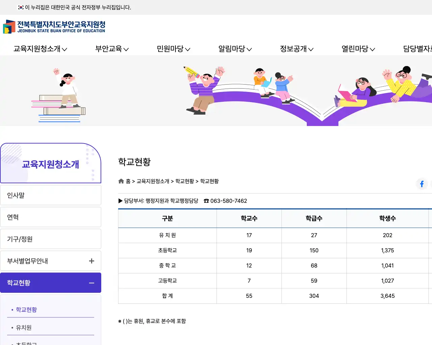The image size is (432, 345).
Task: Click the 유 치 원 row label
Action: (167, 235)
